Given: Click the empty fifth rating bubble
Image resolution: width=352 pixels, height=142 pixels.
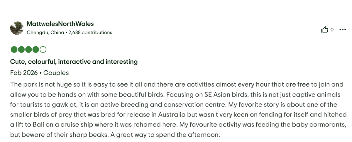Looking at the screenshot, I should tap(43, 50).
